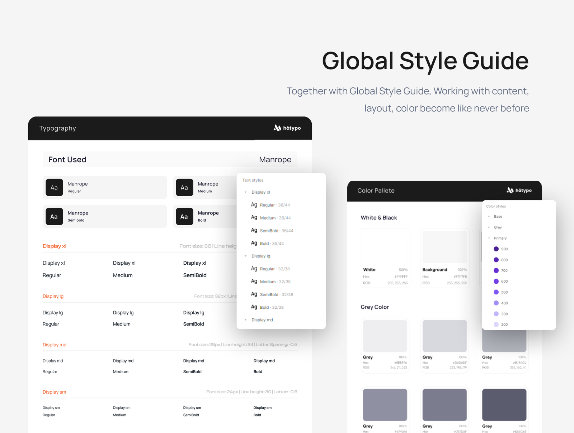This screenshot has width=574, height=433.
Task: Click the Manrope Medium Aa icon
Action: click(184, 187)
